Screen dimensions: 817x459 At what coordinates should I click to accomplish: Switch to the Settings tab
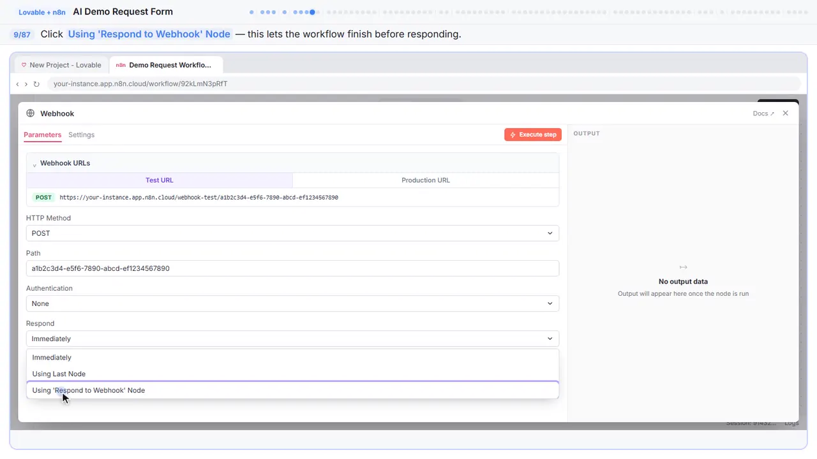point(81,135)
